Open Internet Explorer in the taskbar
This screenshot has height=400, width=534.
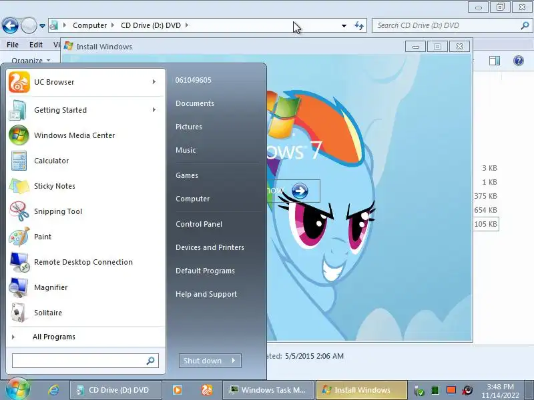point(53,390)
